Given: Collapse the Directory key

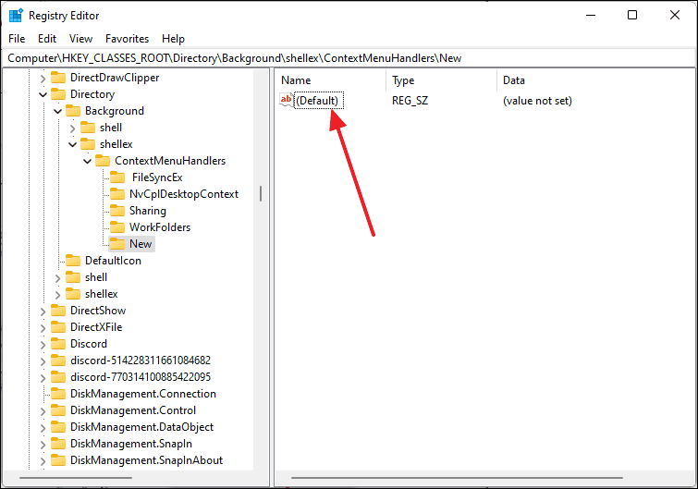Looking at the screenshot, I should (x=43, y=95).
